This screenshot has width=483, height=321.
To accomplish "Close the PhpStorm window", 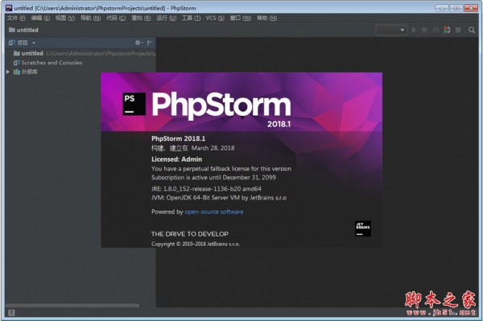I will 471,8.
